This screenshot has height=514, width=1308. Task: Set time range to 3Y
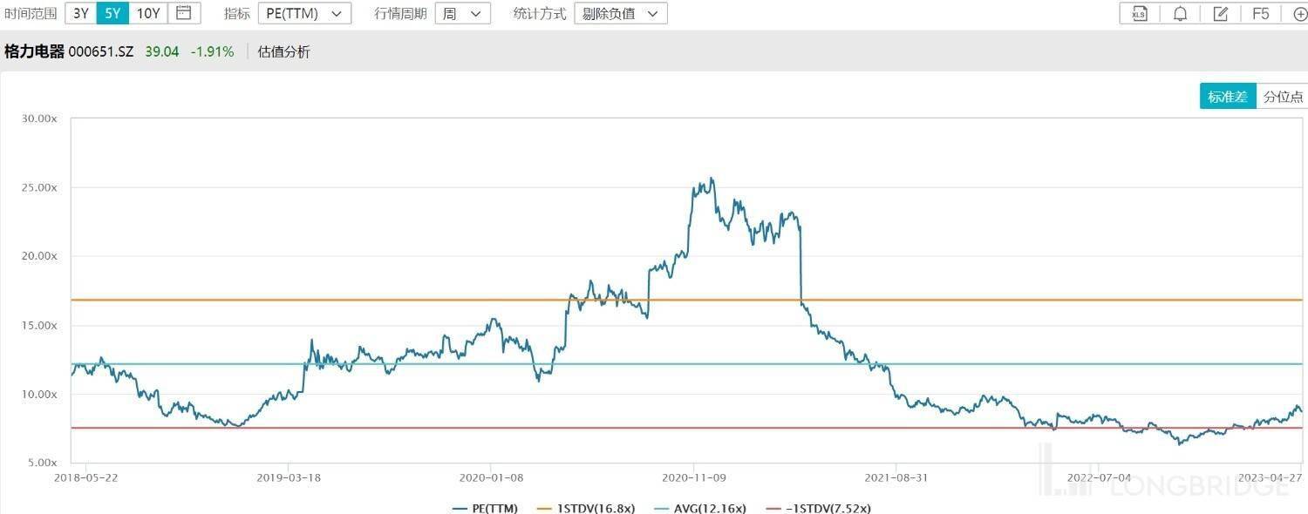coord(80,13)
